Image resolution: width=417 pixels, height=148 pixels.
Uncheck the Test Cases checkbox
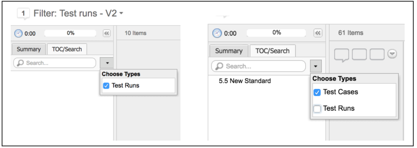point(317,92)
